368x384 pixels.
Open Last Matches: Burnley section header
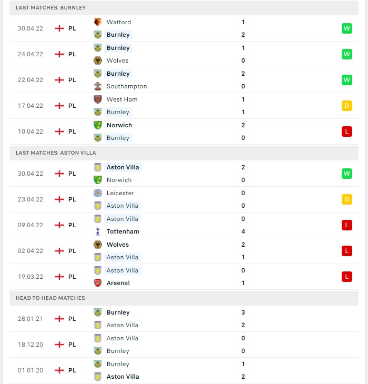pyautogui.click(x=184, y=7)
